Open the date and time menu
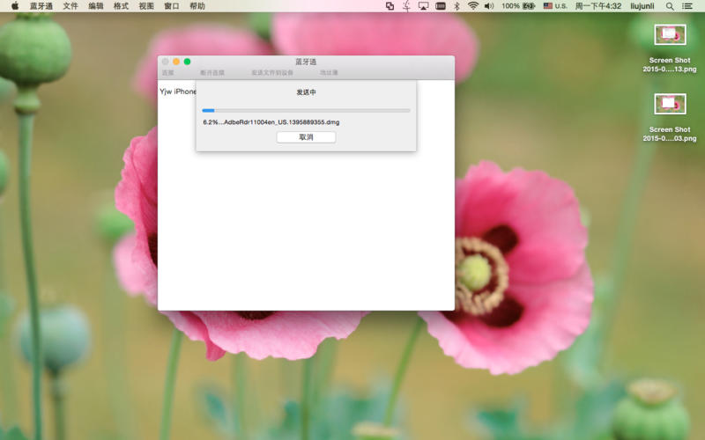Screen dimensions: 705x440 [597, 6]
